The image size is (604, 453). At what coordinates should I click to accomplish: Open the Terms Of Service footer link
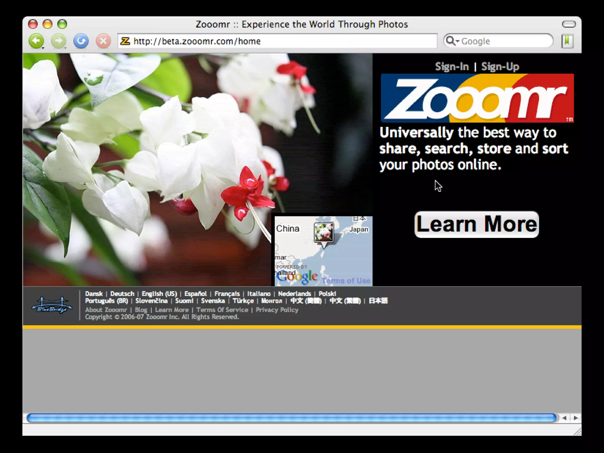tap(222, 310)
